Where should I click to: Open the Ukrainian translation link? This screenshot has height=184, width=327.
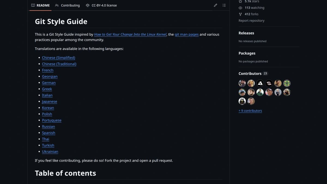pos(50,152)
